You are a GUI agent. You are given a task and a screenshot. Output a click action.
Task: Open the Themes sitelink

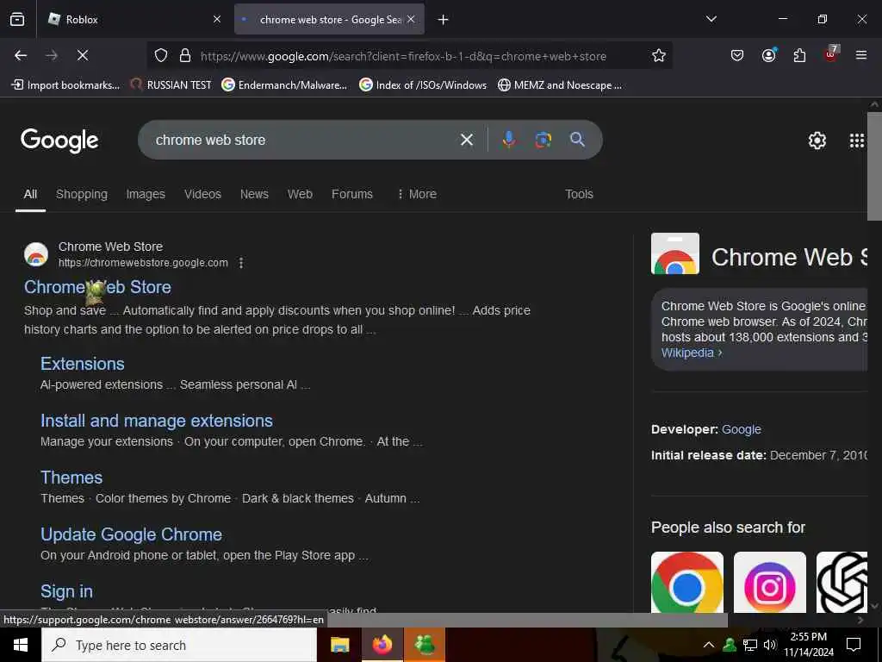coord(71,478)
